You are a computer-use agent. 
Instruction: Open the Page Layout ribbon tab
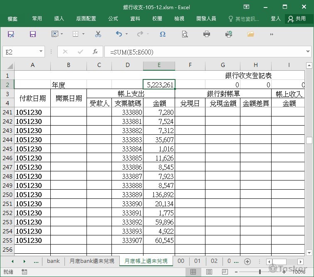point(86,19)
